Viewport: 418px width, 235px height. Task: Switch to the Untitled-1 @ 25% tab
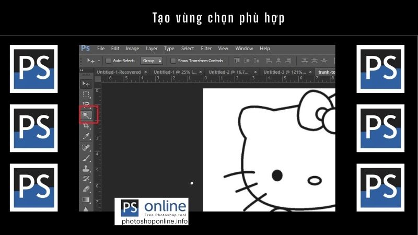175,72
